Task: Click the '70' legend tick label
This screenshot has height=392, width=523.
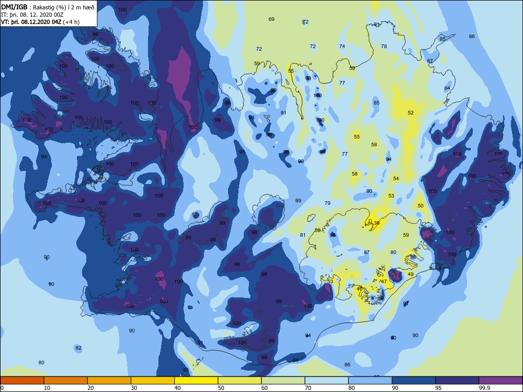Action: (x=308, y=388)
